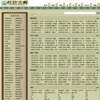Open 端午节的诗句 in the sidebar
This screenshot has height=100, width=100.
(x=19, y=78)
